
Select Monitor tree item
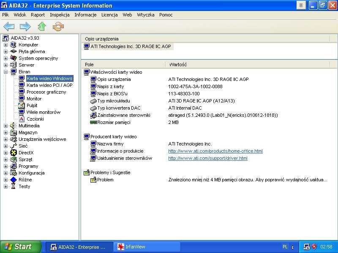point(34,99)
